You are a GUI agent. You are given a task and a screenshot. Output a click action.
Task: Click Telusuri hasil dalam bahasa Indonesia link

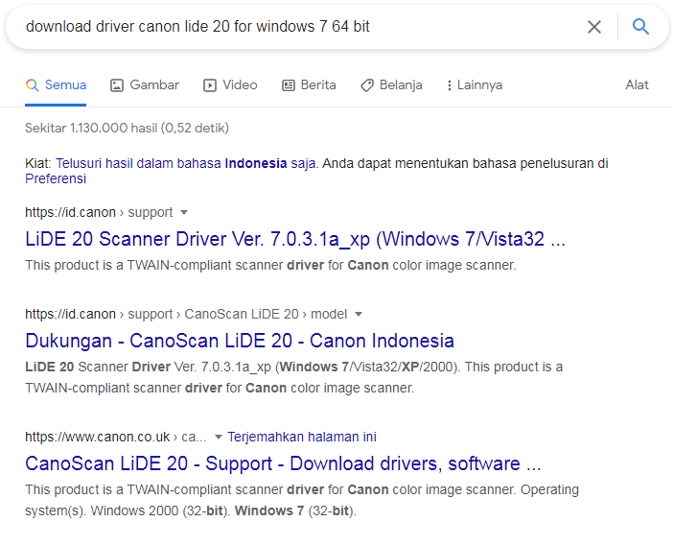pyautogui.click(x=185, y=163)
